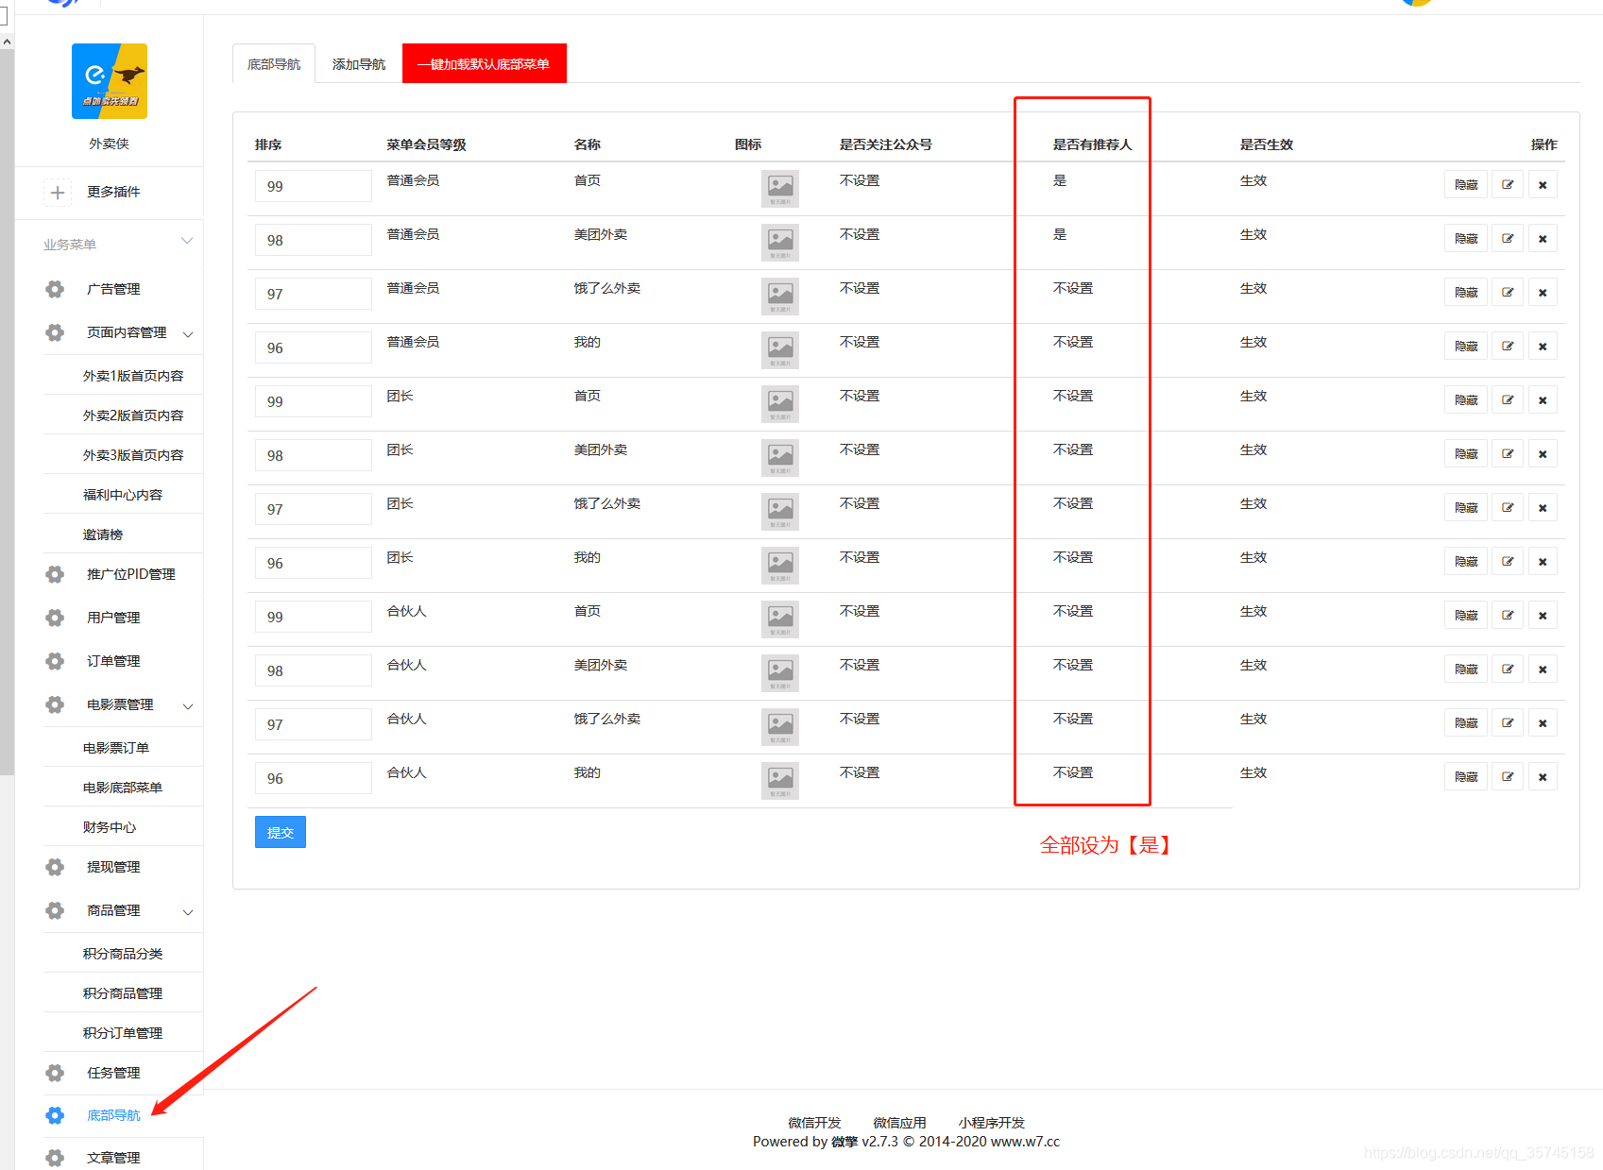
Task: Delete the 合伙人 我的 row
Action: (x=1543, y=776)
